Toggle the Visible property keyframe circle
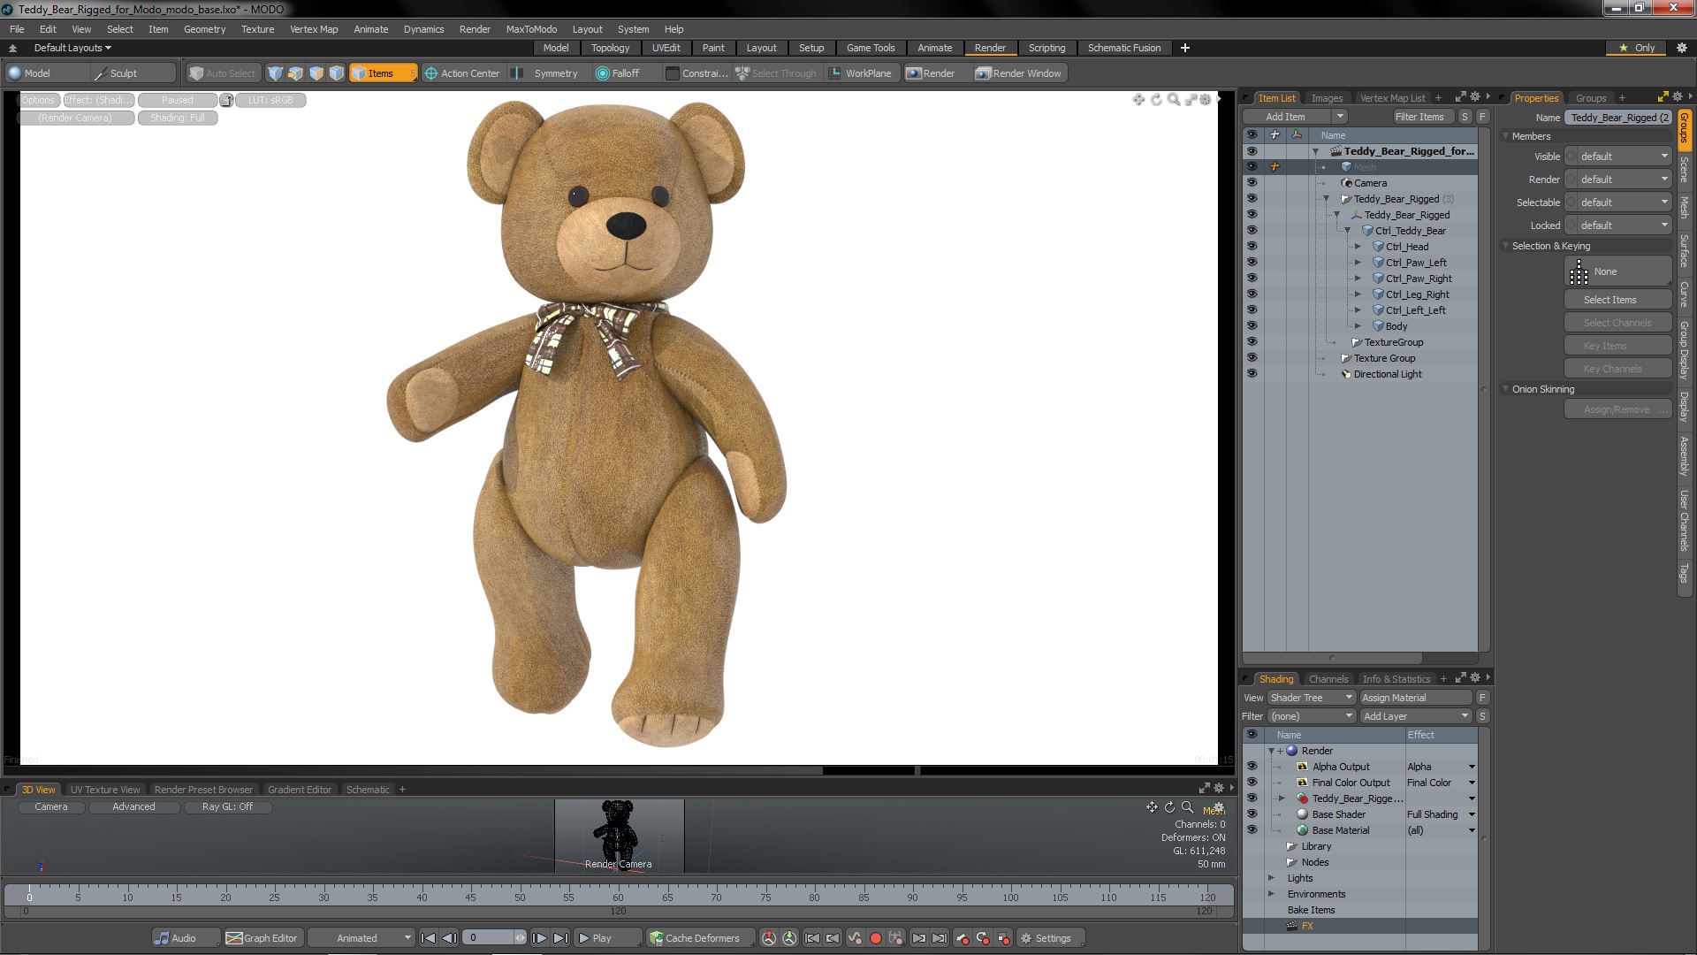The image size is (1697, 955). click(1571, 157)
